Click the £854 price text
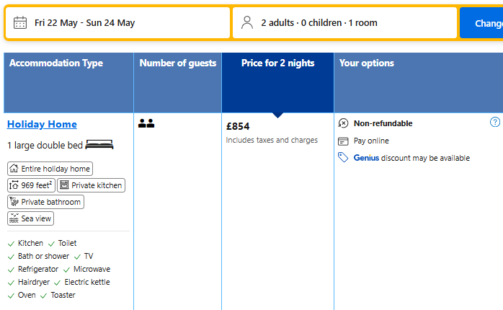503x310 pixels. tap(238, 126)
